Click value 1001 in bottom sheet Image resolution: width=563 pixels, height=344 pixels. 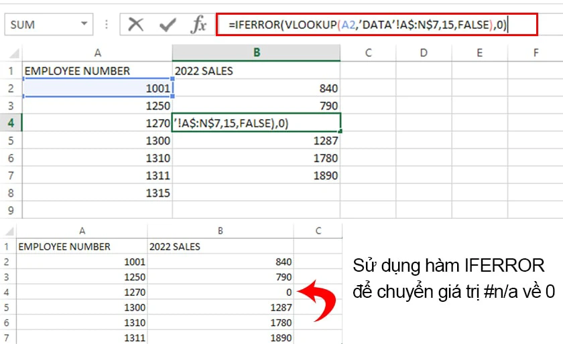point(82,262)
